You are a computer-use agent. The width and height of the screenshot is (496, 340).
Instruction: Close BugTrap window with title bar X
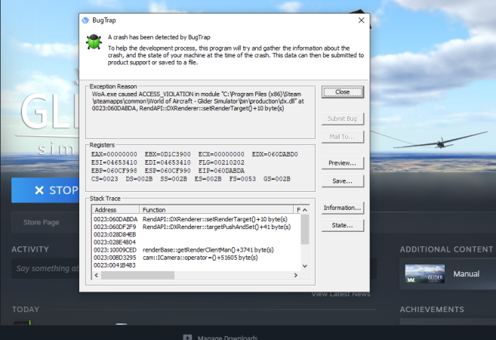click(x=362, y=20)
